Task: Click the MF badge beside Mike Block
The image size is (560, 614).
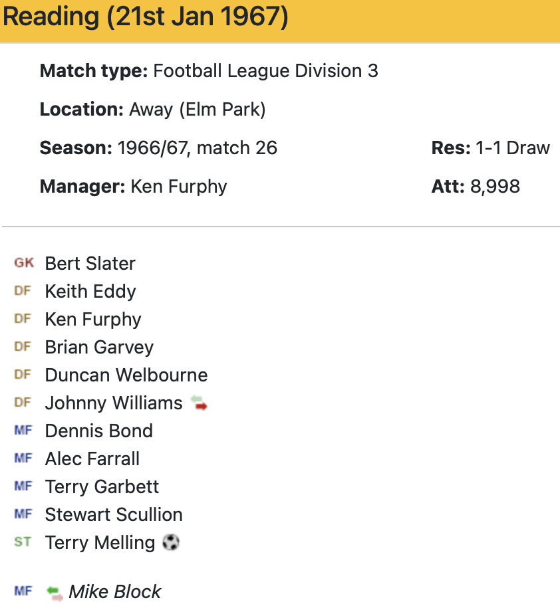Action: point(23,591)
